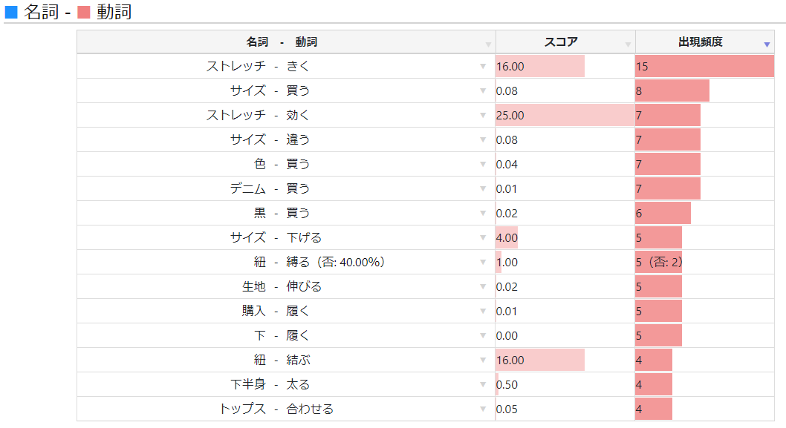The image size is (786, 428).
Task: Click the blue 名詞 legend square
Action: [11, 13]
